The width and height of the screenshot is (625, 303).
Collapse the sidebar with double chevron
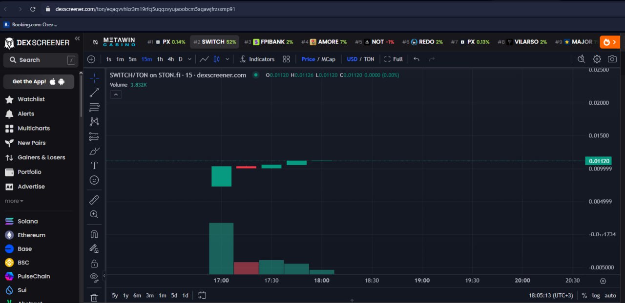coord(77,39)
